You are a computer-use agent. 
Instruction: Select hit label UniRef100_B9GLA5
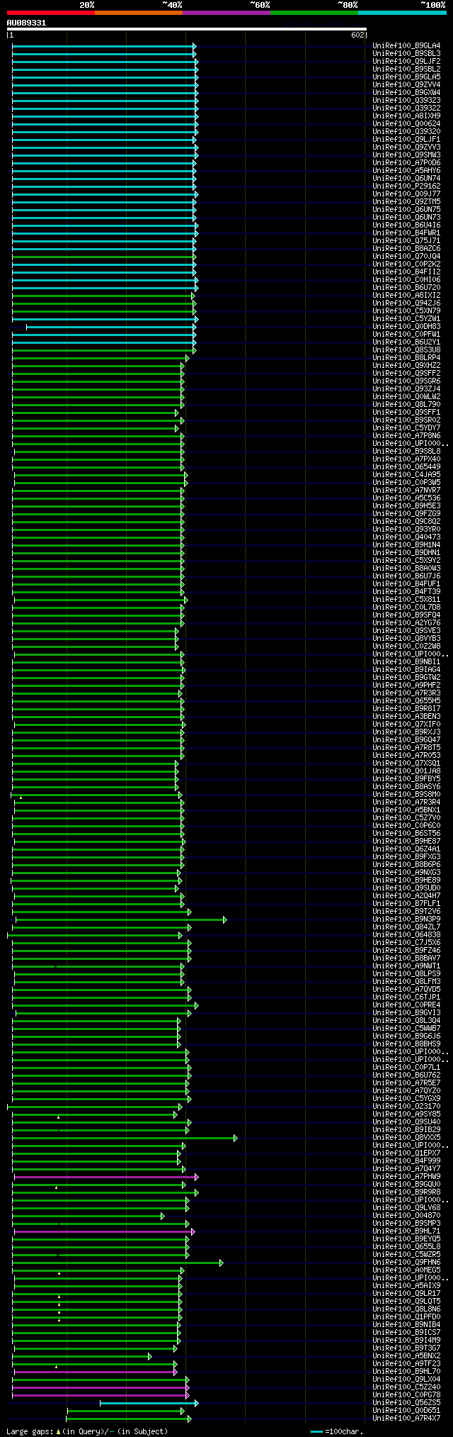[x=406, y=77]
